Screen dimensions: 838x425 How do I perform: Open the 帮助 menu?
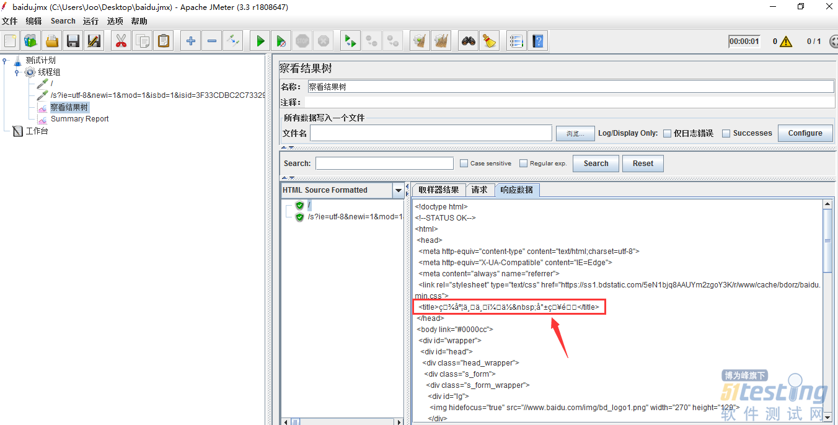tap(139, 21)
